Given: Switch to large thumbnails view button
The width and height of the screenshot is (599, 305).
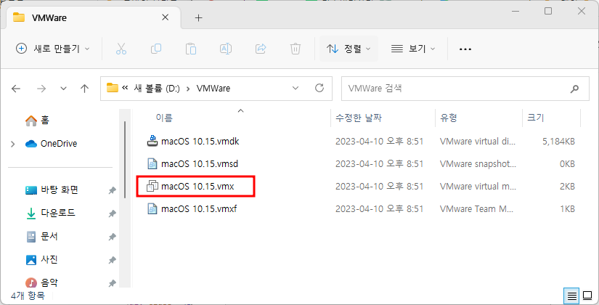Looking at the screenshot, I should 587,296.
